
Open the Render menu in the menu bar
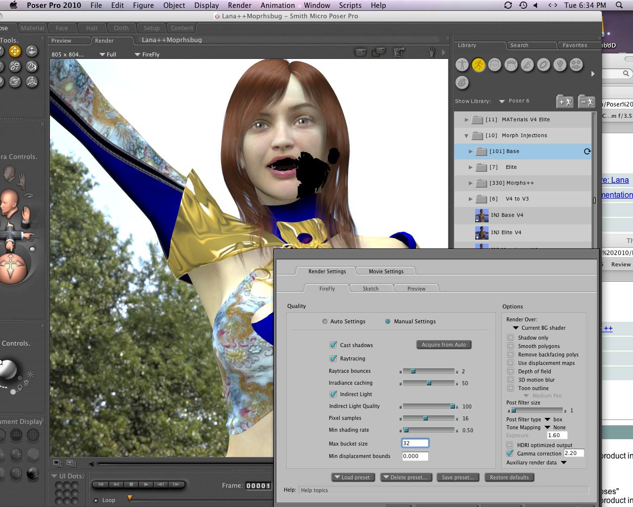[x=239, y=5]
